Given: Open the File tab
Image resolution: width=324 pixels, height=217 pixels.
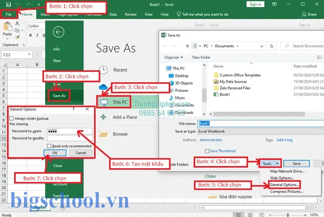Looking at the screenshot, I should [x=9, y=14].
